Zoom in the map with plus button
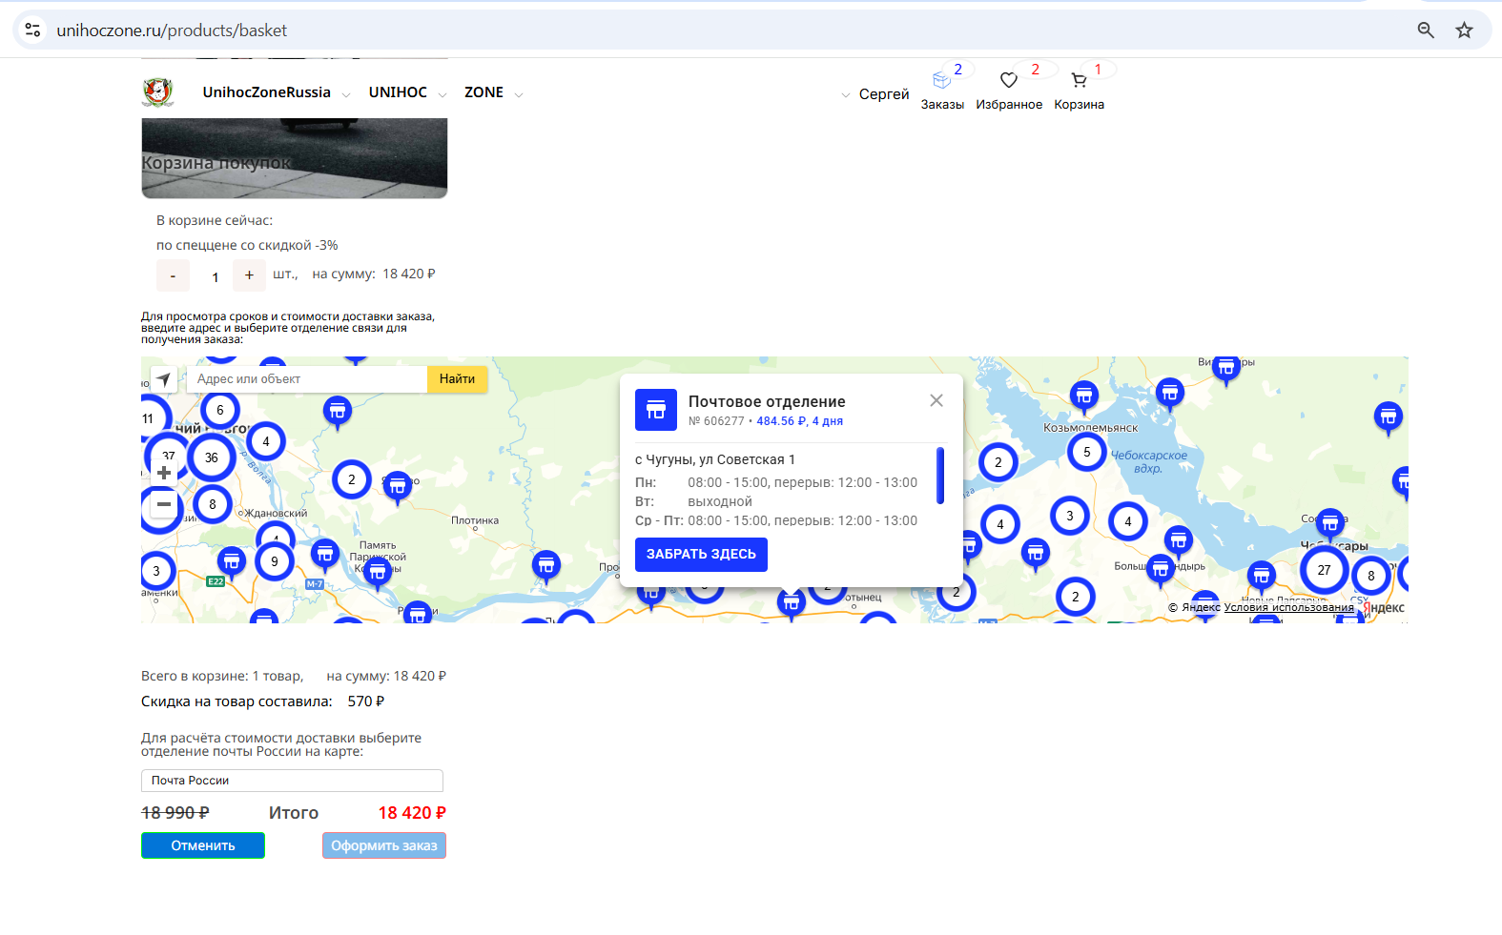Screen dimensions: 1502x935 pos(164,473)
